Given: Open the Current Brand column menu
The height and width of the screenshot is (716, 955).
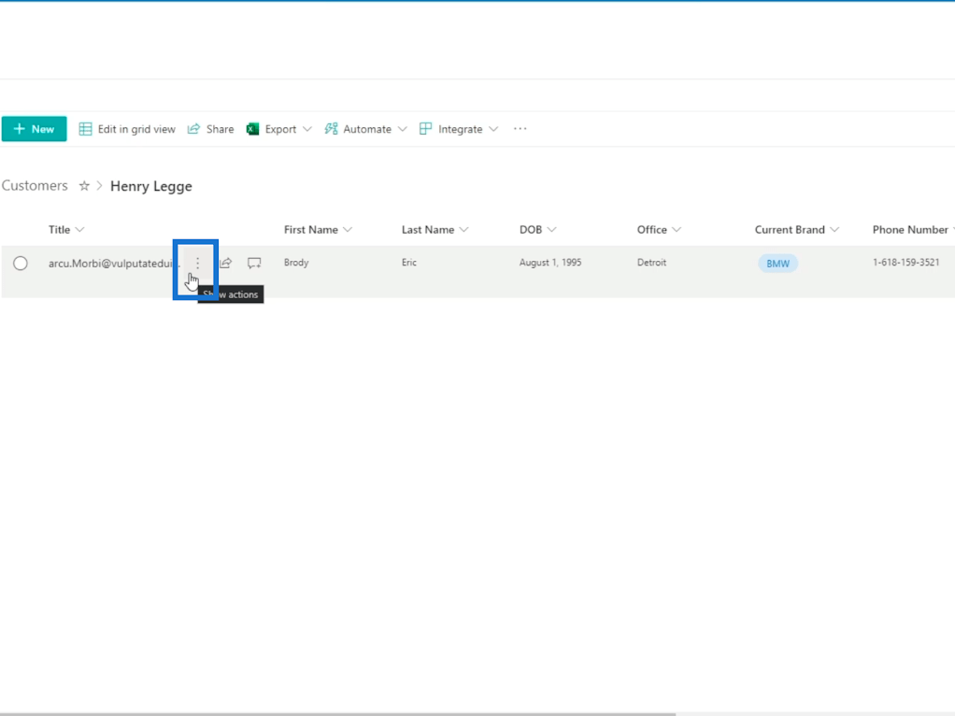Looking at the screenshot, I should pos(797,230).
